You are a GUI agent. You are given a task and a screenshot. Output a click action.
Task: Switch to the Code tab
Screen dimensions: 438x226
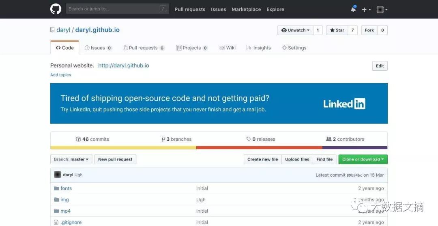(x=65, y=48)
